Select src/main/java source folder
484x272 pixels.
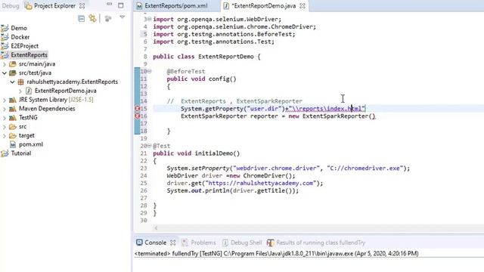click(x=37, y=64)
